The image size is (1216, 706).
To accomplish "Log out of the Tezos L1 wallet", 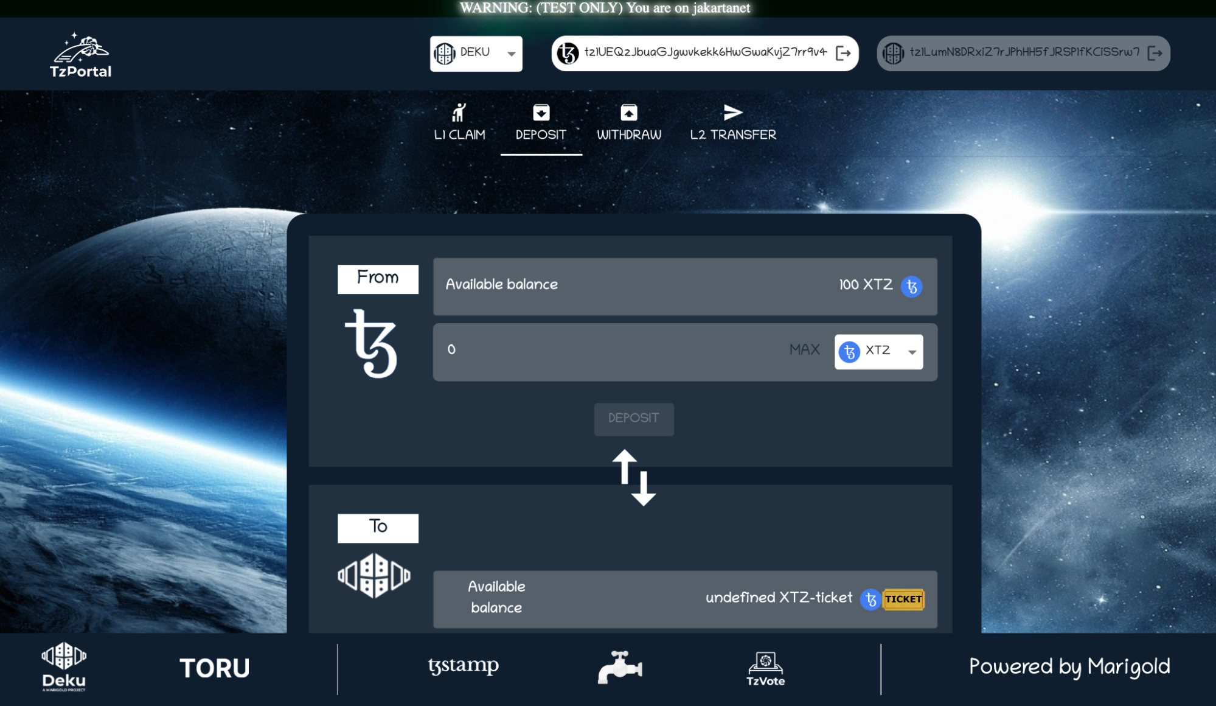I will click(x=843, y=54).
